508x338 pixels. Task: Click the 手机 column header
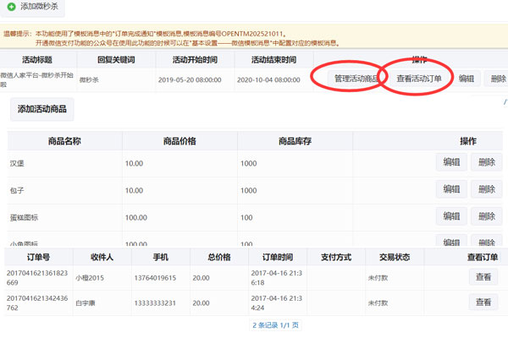[161, 258]
